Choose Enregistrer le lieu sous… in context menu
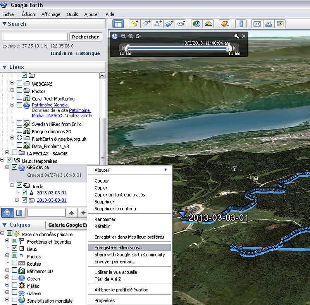 coord(129,247)
